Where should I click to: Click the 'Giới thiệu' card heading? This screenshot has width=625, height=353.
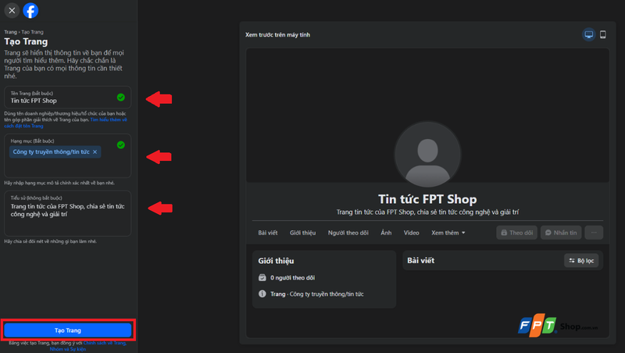(x=276, y=261)
